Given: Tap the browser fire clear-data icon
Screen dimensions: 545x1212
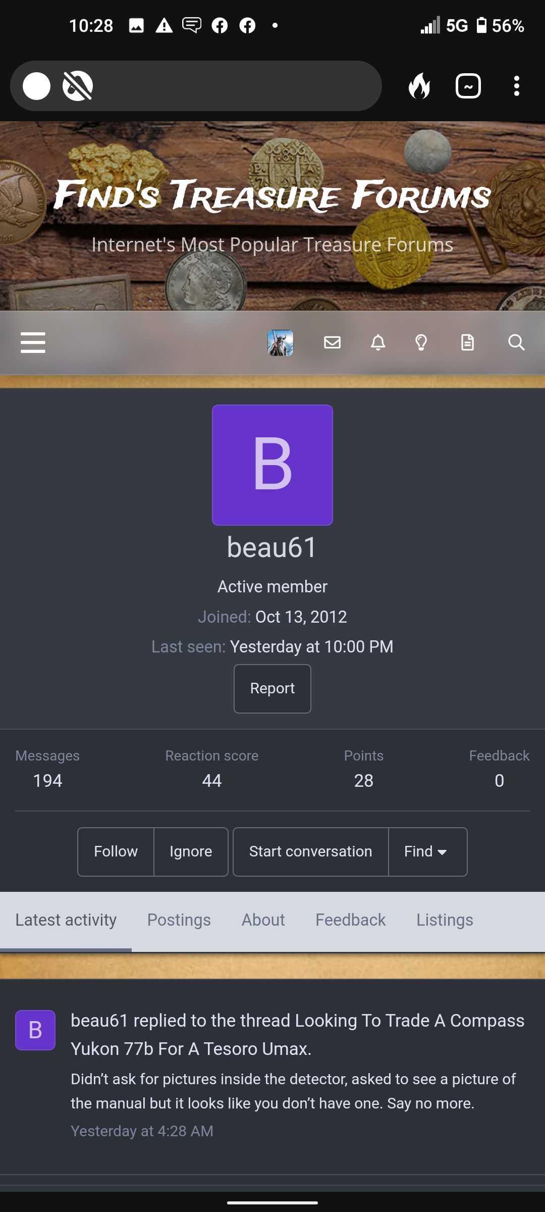Looking at the screenshot, I should (x=419, y=86).
